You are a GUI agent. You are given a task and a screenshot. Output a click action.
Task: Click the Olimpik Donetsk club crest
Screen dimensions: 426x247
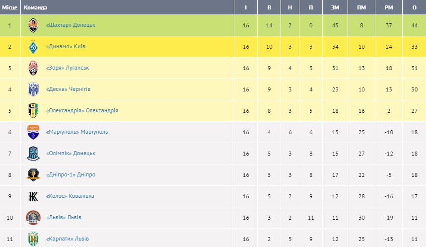pos(33,154)
